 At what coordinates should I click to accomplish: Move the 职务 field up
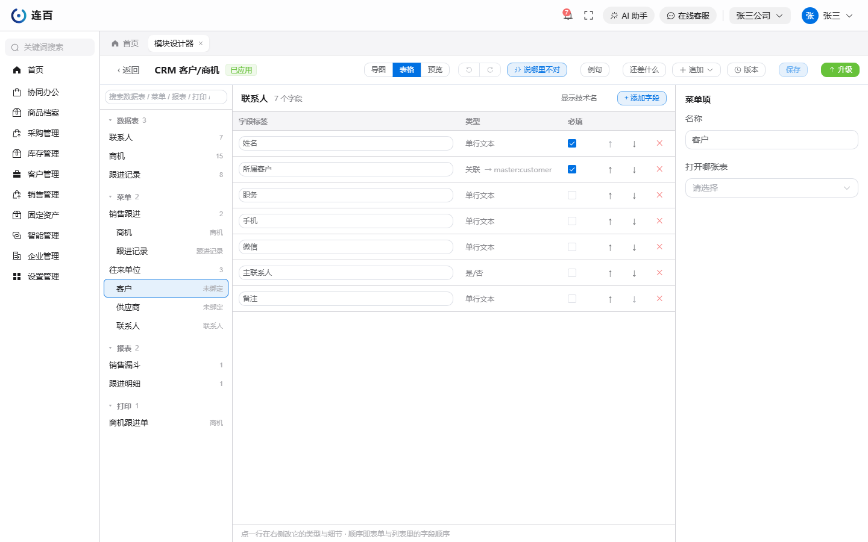[610, 196]
